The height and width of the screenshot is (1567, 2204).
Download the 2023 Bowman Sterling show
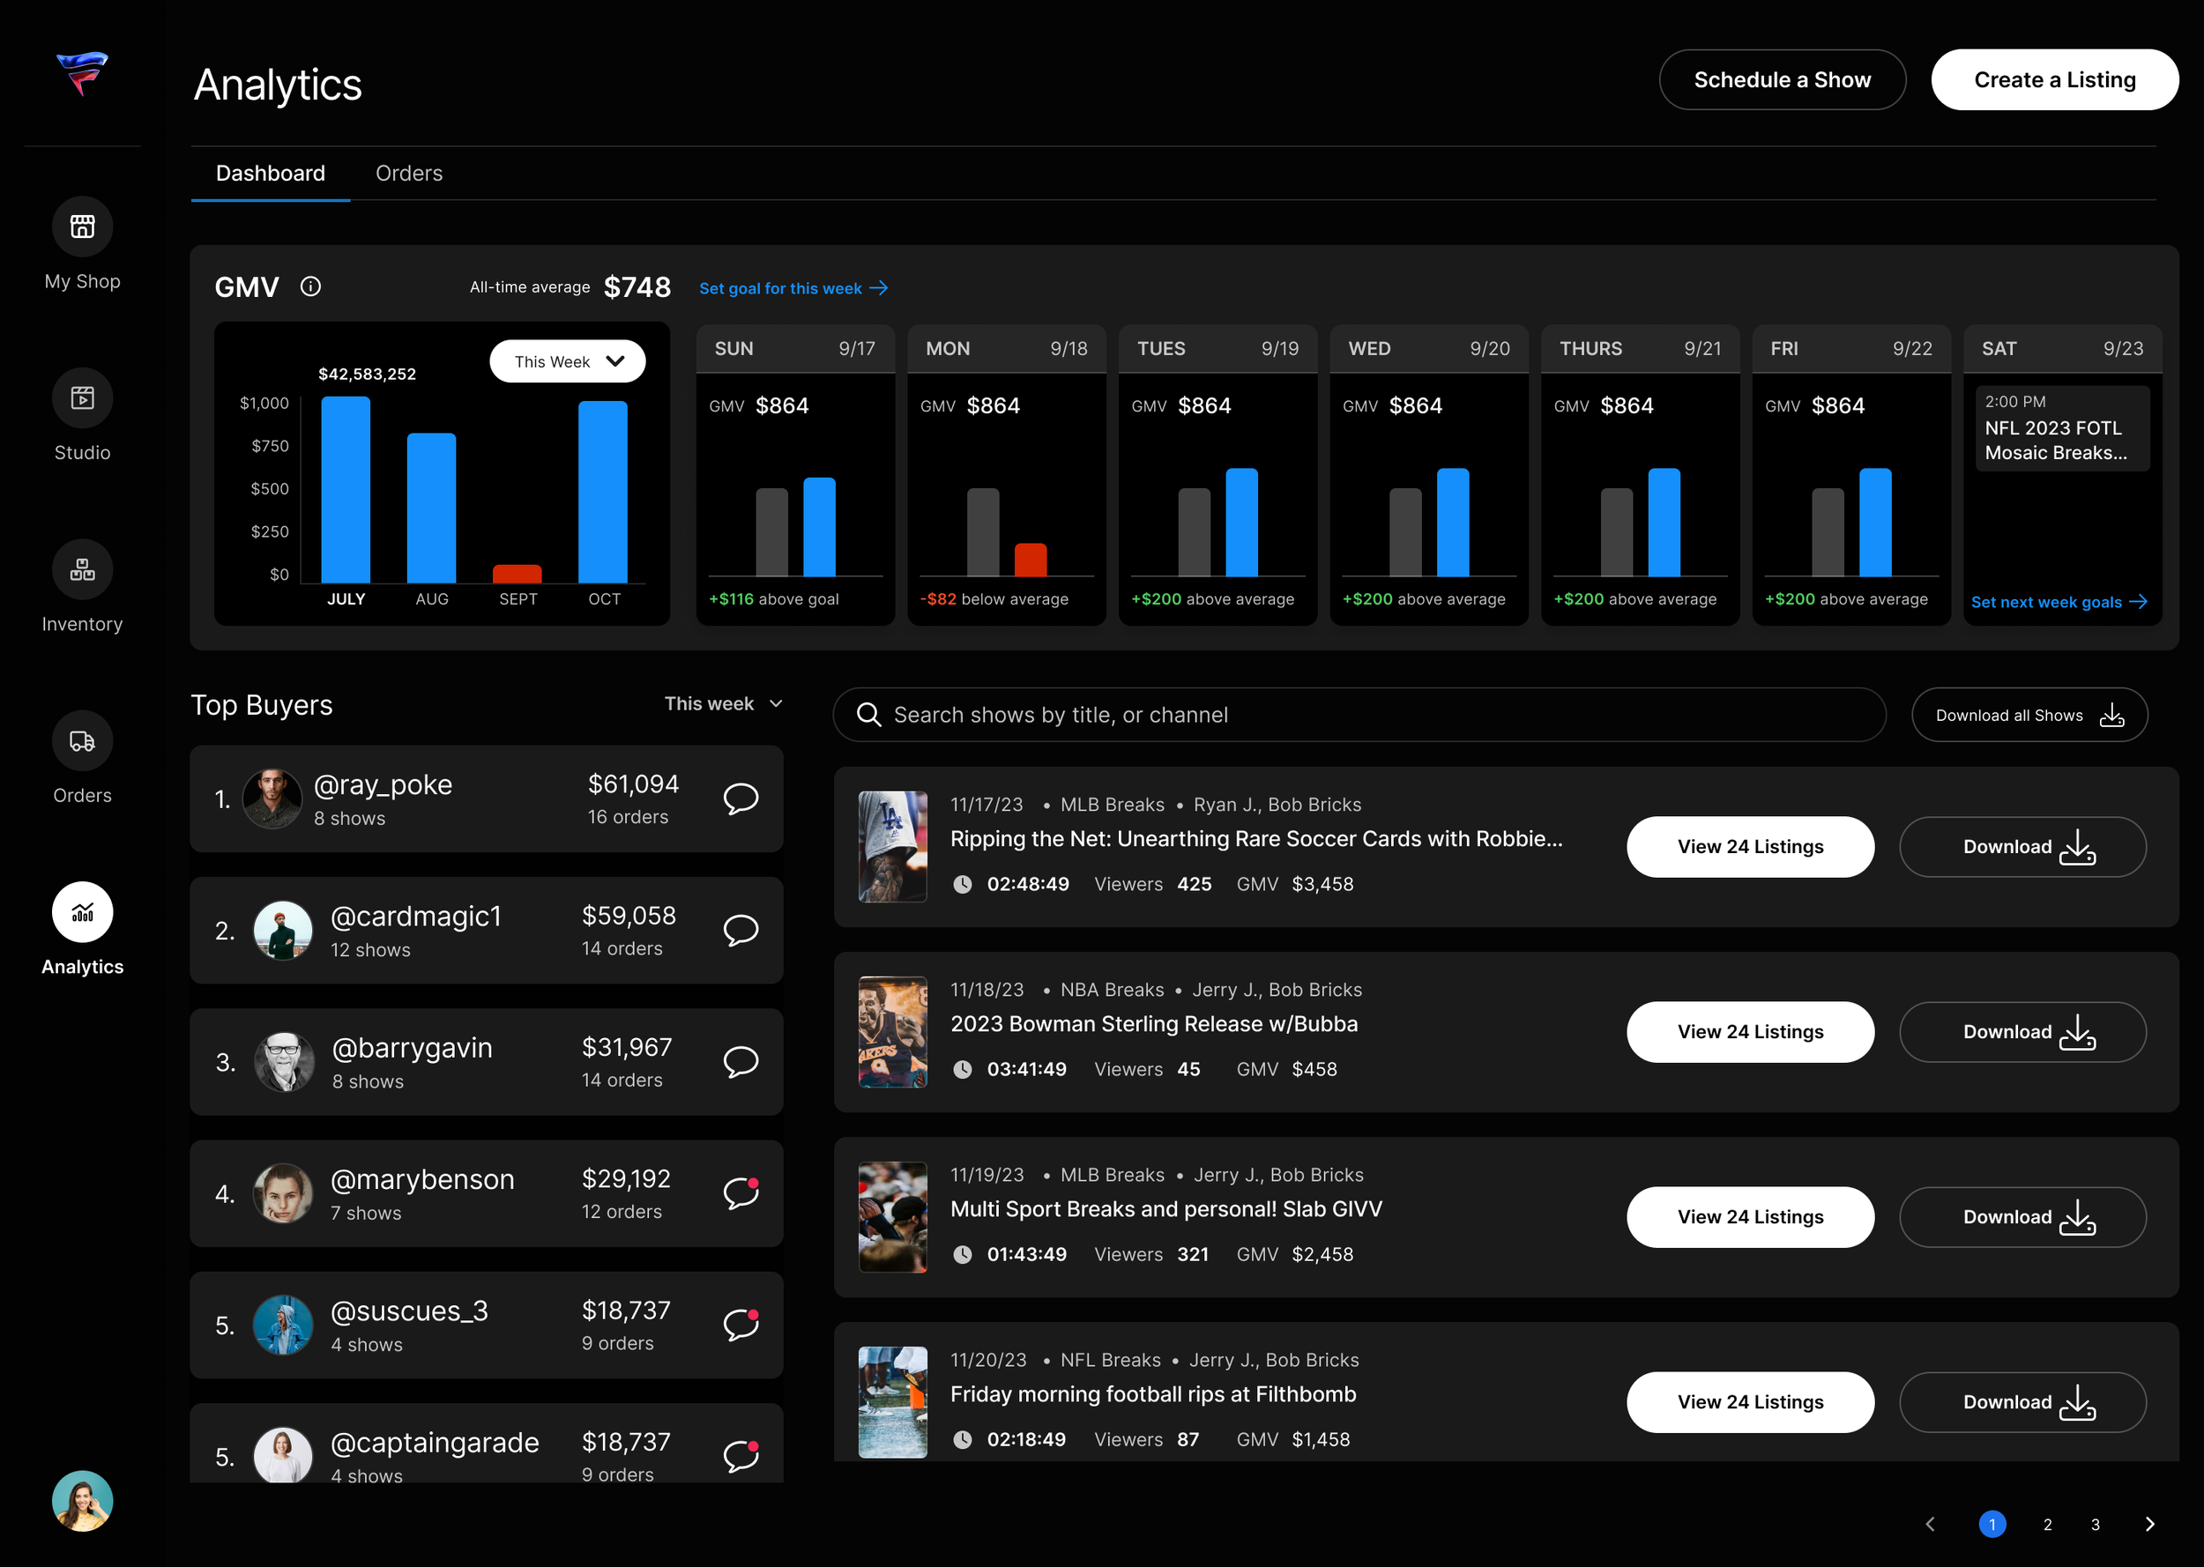click(2022, 1032)
